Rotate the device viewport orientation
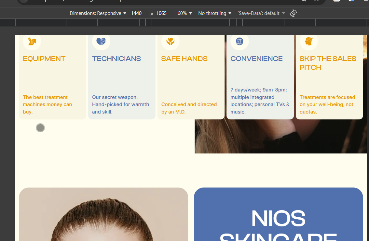 tap(293, 13)
